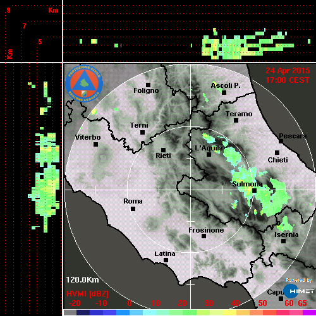Image resolution: width=316 pixels, height=316 pixels.
Task: Click the 10 dBZ scale value
Action: (156, 303)
